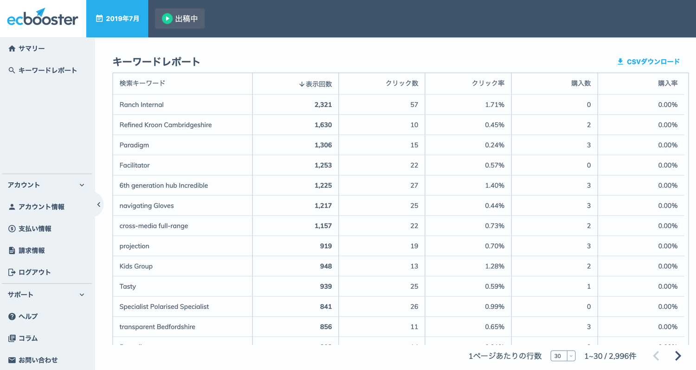Collapse the サポート section chevron

pos(82,294)
